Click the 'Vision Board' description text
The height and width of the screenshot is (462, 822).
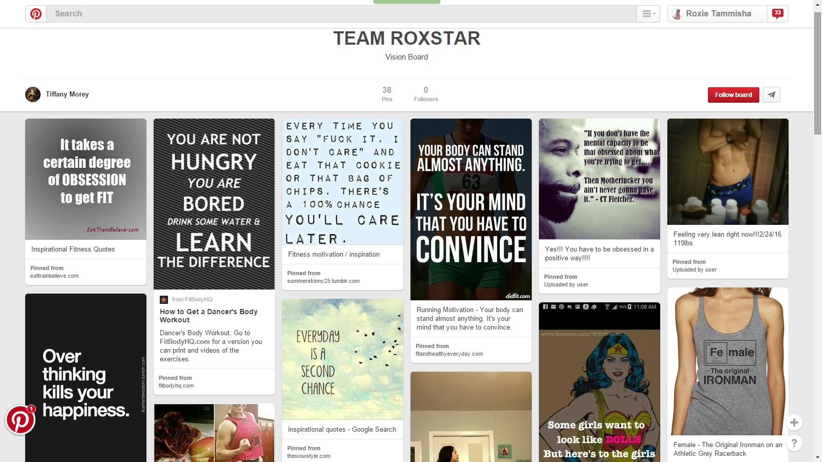pos(407,57)
